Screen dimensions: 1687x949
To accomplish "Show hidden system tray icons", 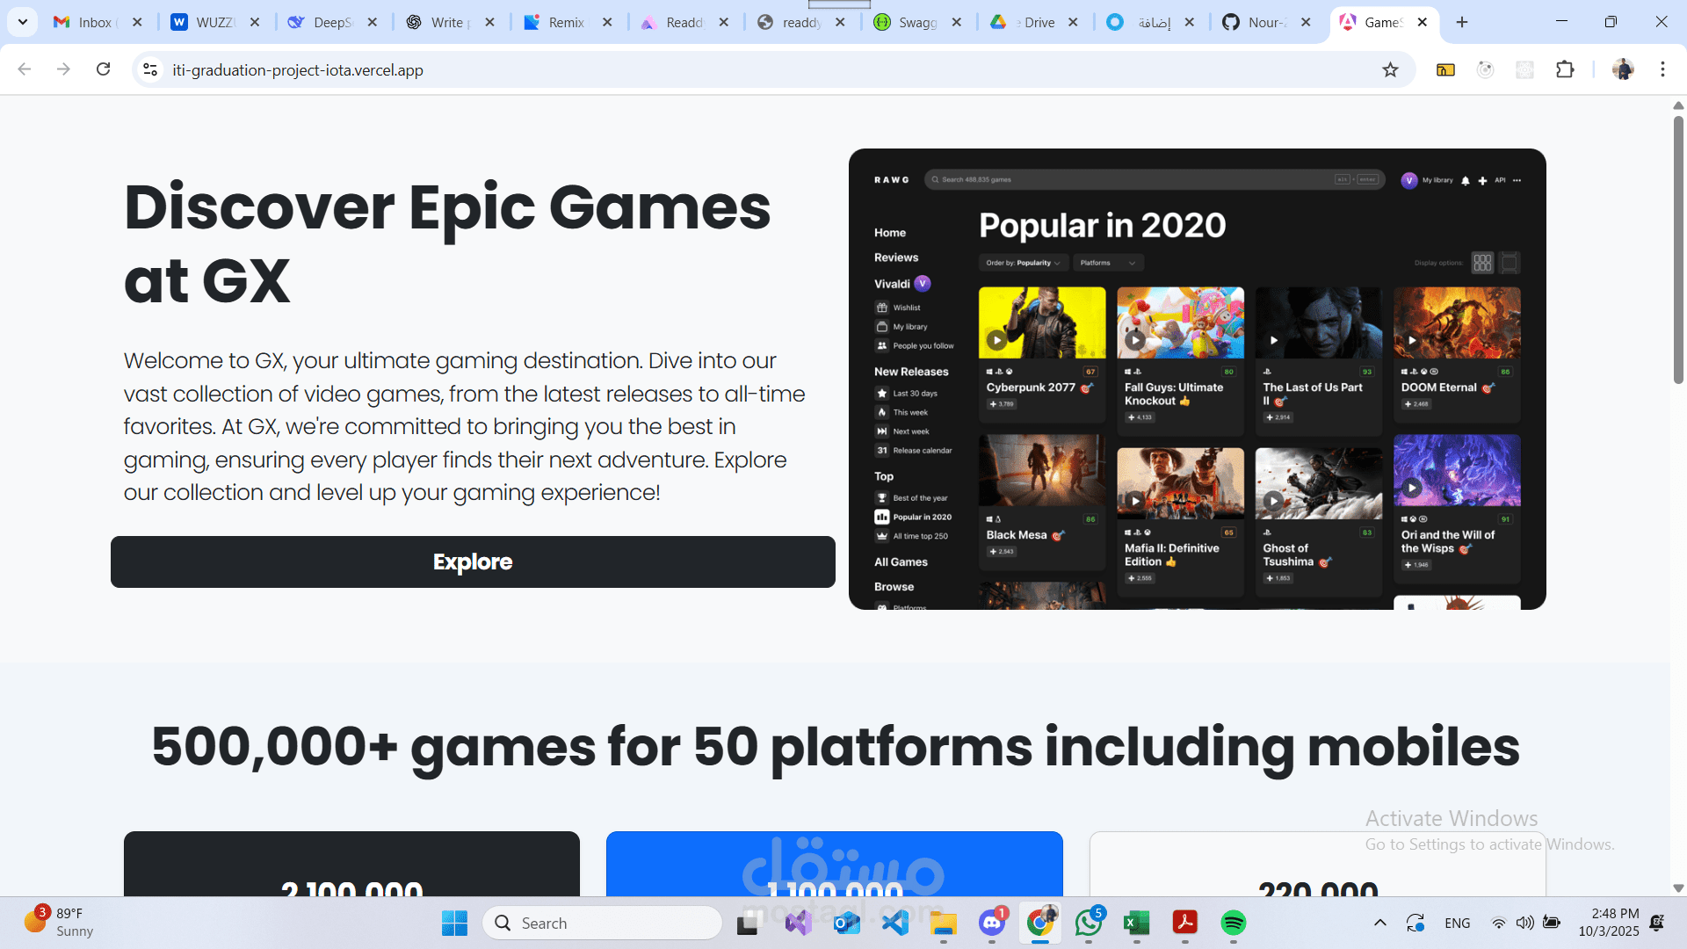I will coord(1380,923).
